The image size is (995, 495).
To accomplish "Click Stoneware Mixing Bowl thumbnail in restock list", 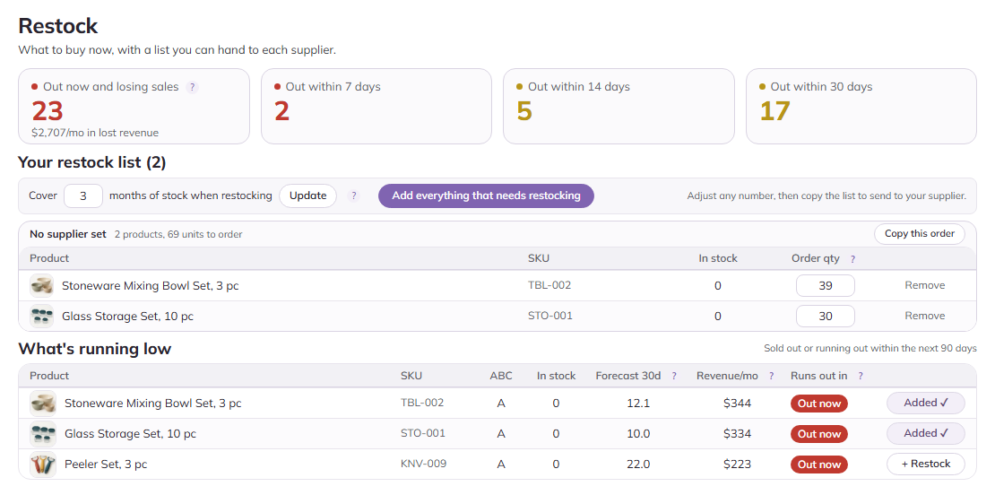I will click(x=41, y=285).
